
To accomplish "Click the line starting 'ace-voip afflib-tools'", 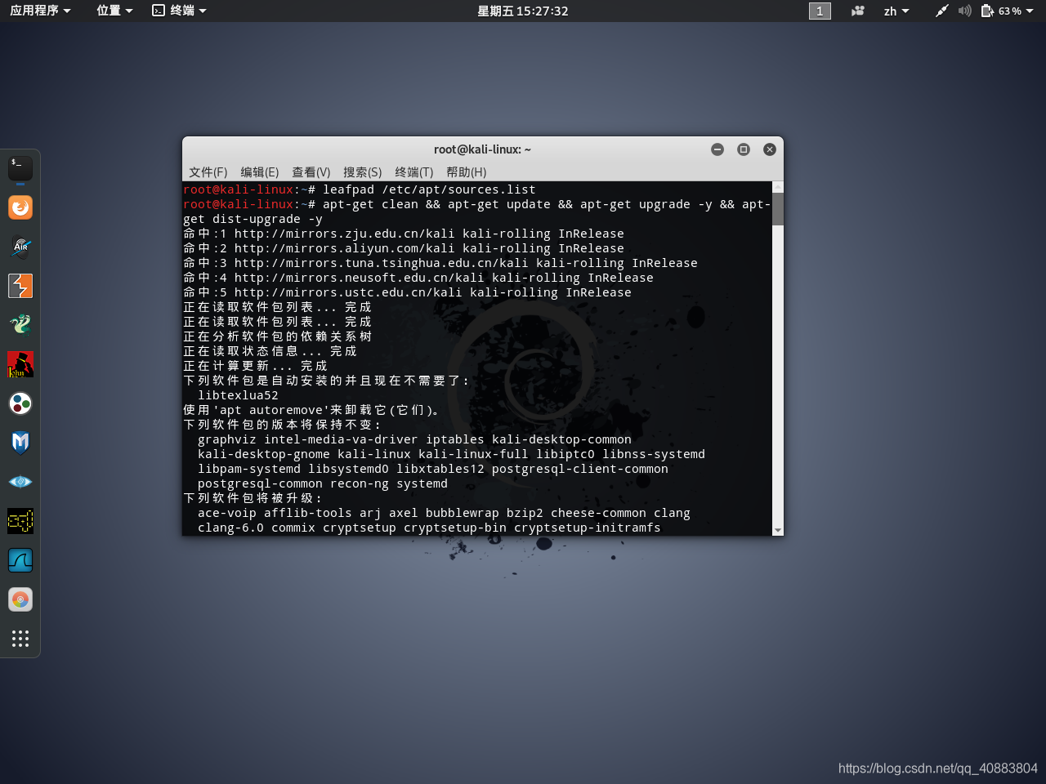I will click(x=444, y=513).
